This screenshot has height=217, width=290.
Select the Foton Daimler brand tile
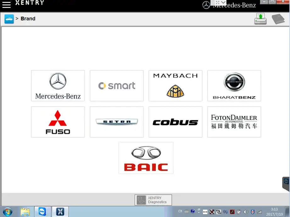(x=234, y=122)
